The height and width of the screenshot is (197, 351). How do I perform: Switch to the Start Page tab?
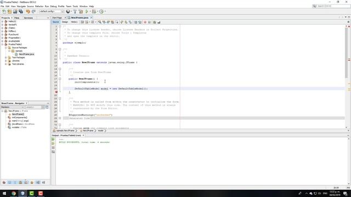[57, 18]
